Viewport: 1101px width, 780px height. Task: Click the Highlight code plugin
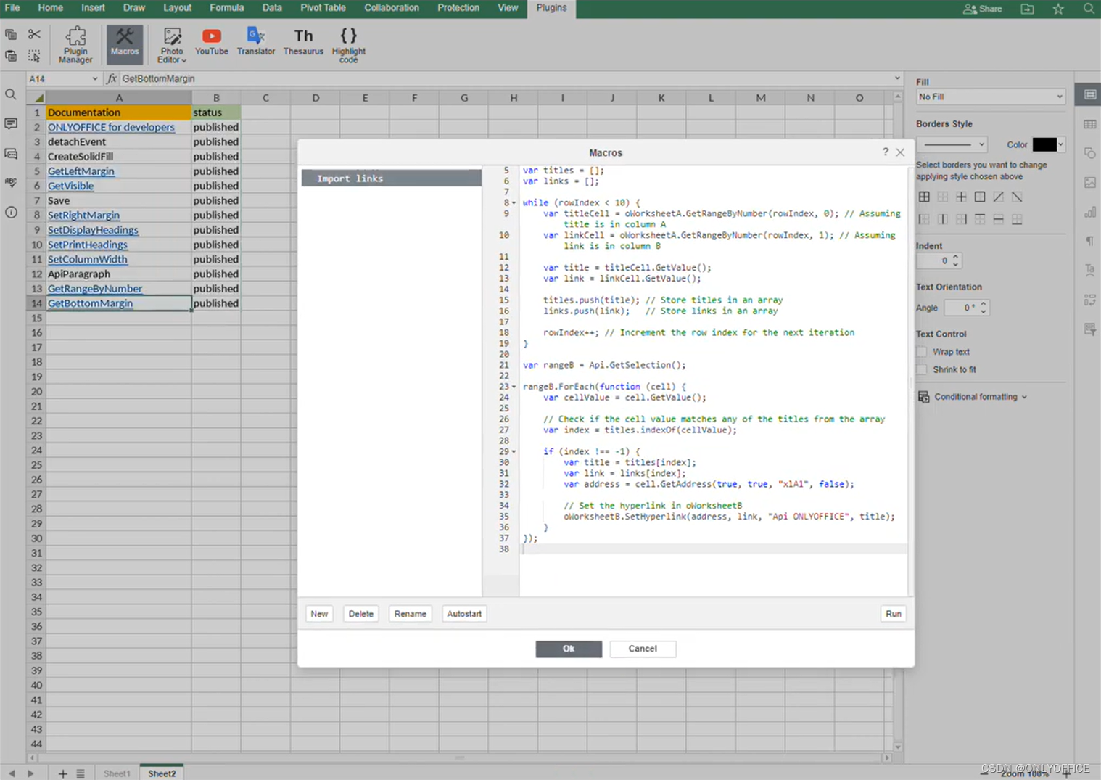point(349,45)
